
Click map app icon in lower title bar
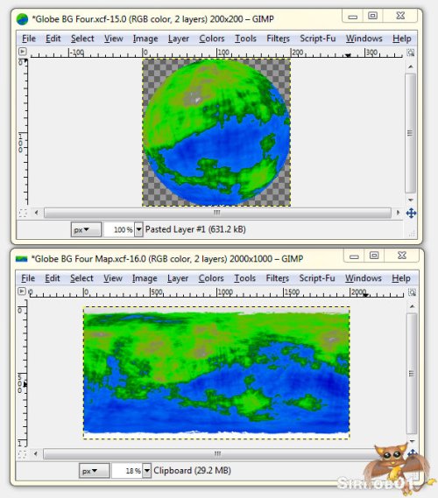(x=22, y=259)
